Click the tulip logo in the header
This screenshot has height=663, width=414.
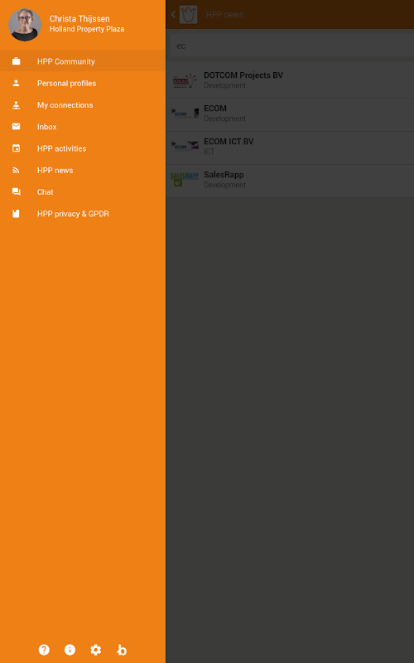tap(189, 14)
